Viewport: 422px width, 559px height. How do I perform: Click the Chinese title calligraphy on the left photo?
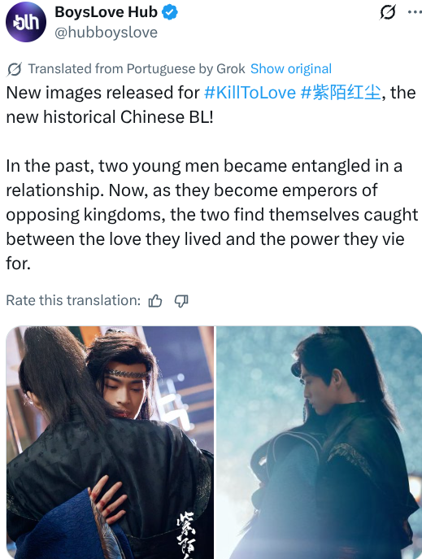186,535
